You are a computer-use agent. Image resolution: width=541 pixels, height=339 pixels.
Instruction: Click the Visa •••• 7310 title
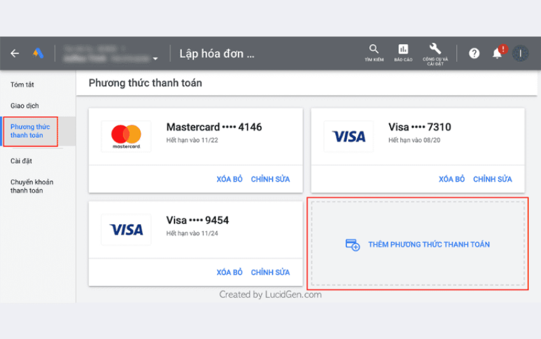tap(419, 127)
